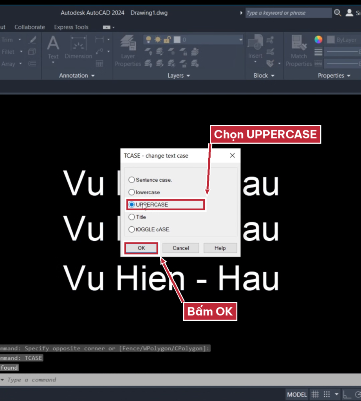Click OK in TCASE dialog
The image size is (361, 401).
(x=141, y=248)
